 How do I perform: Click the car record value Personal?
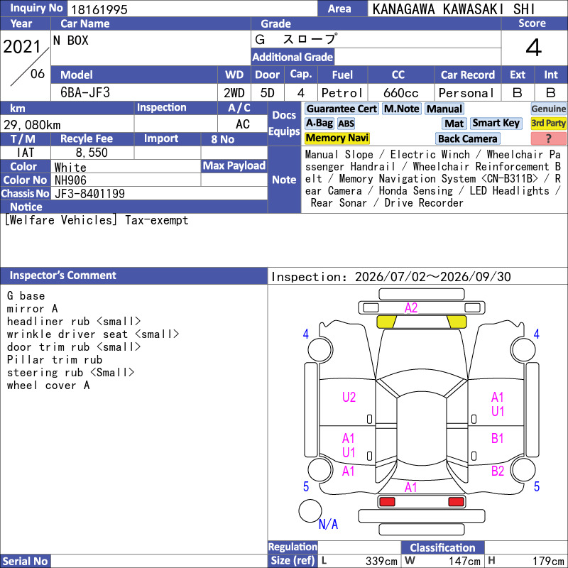(x=466, y=93)
